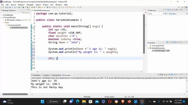Expand JRE System Library node
Viewport: 188px width, 105px height.
tap(4, 20)
